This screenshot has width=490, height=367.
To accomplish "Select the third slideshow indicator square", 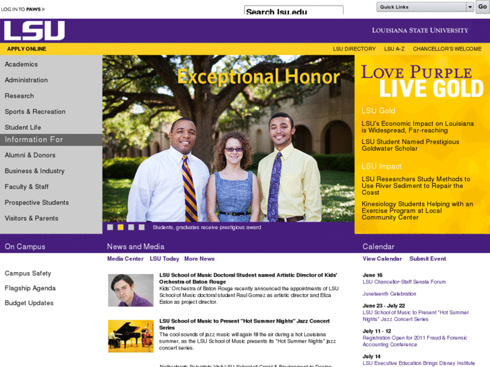I will [x=131, y=227].
